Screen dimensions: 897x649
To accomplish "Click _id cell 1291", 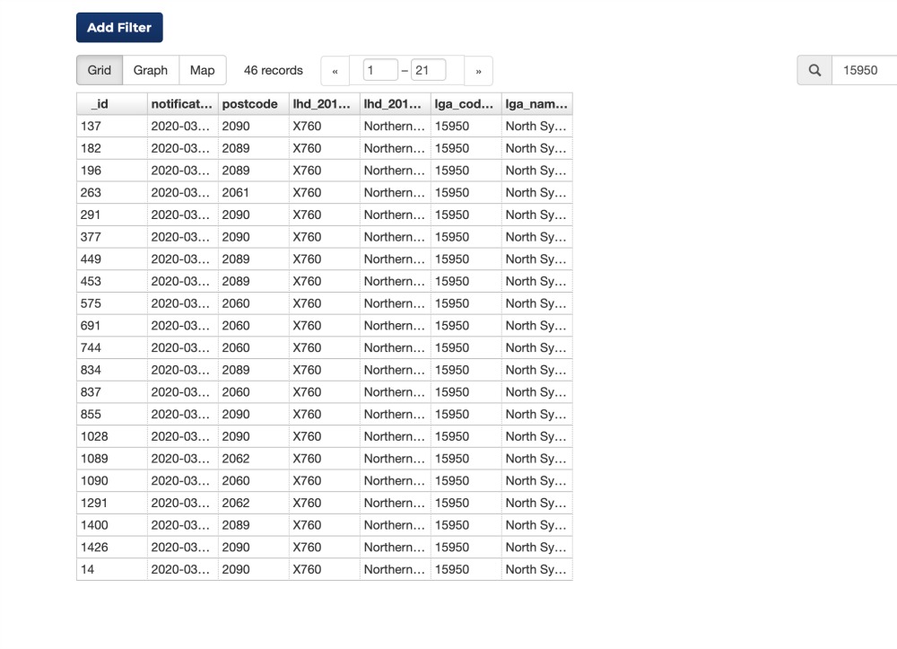I will [111, 503].
